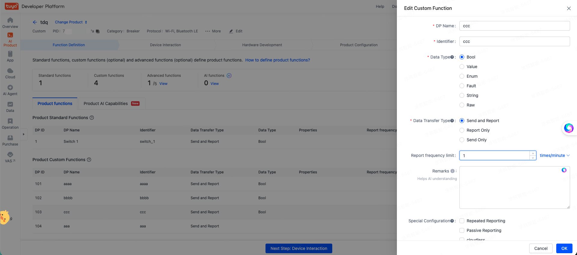The image size is (577, 255).
Task: Increase report frequency limit stepper
Action: pyautogui.click(x=533, y=153)
